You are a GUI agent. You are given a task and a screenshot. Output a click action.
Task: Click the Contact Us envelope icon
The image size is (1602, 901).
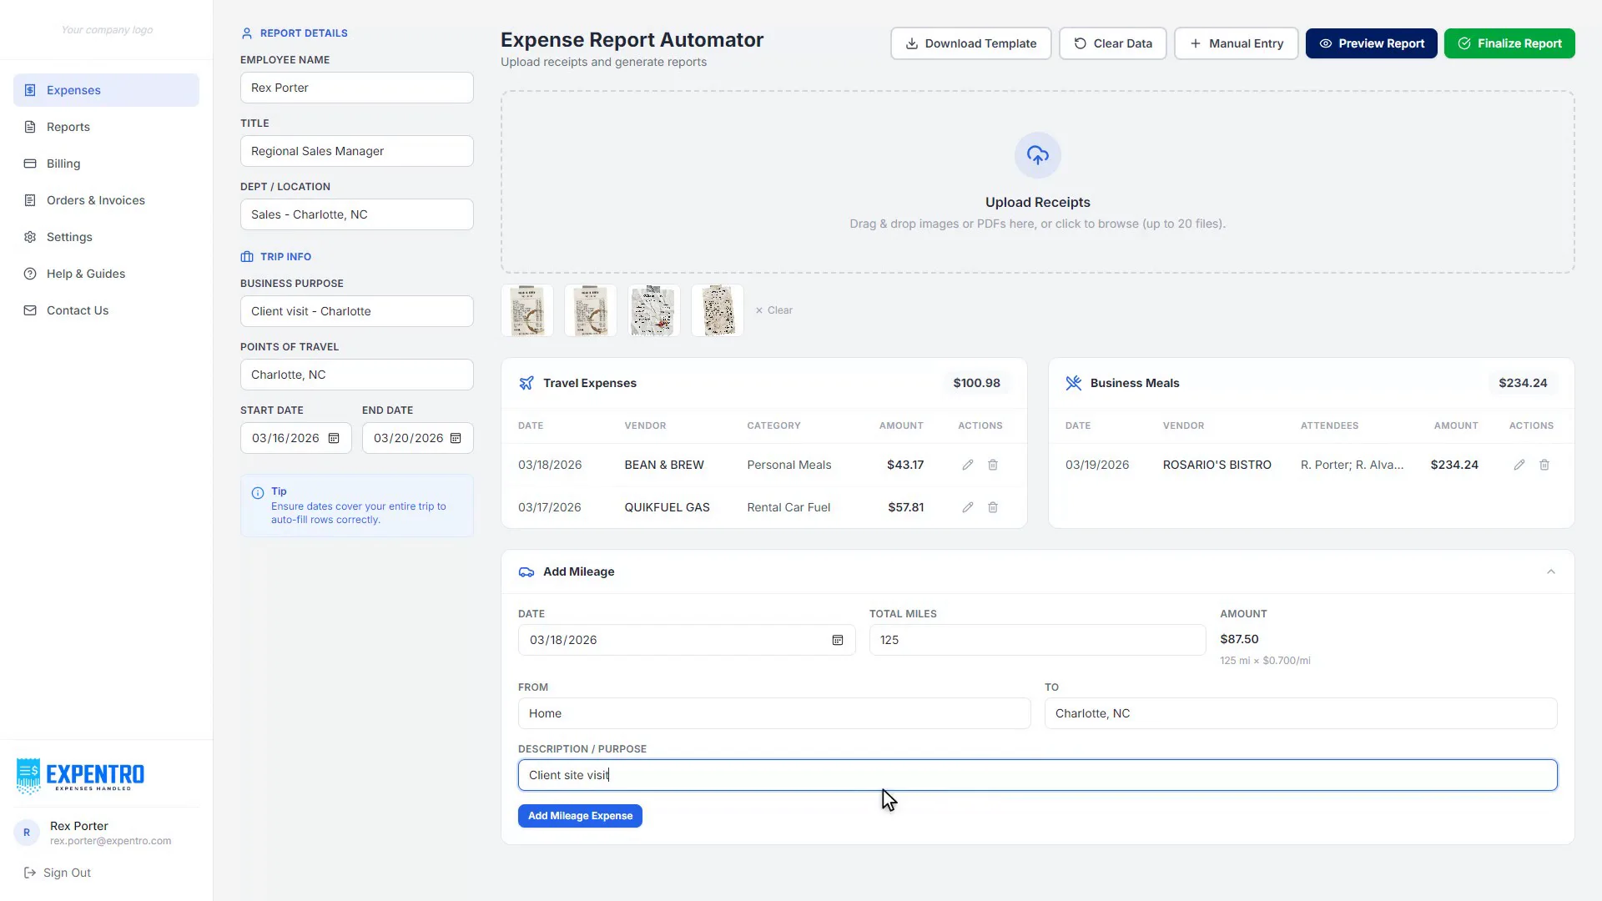(30, 310)
